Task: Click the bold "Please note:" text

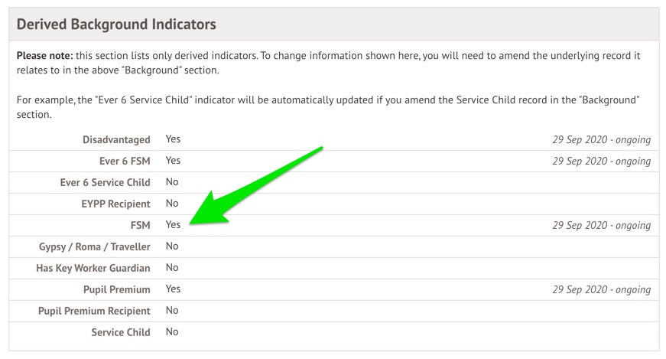Action: pyautogui.click(x=43, y=57)
